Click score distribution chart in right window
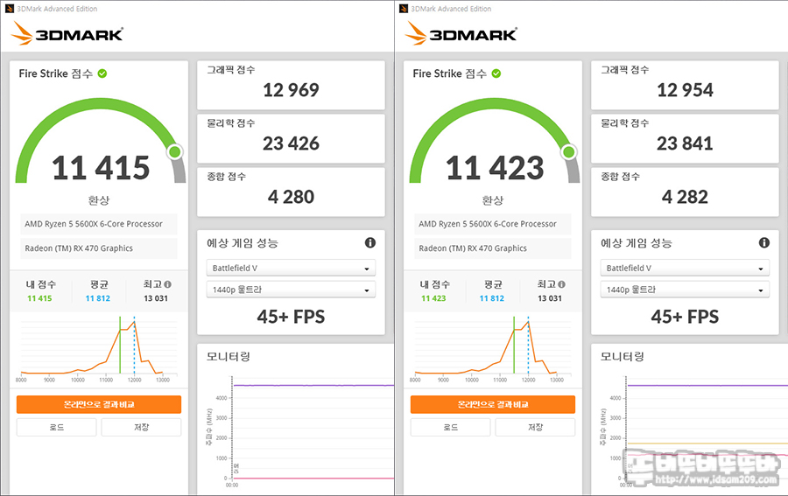This screenshot has width=788, height=496. (x=492, y=349)
